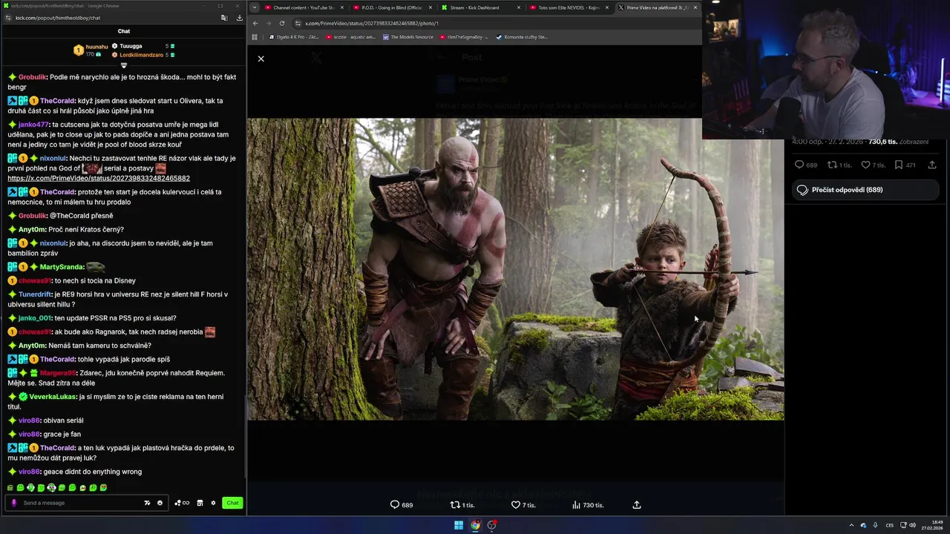Open the share menu in the post sidebar
The height and width of the screenshot is (534, 950).
(932, 165)
